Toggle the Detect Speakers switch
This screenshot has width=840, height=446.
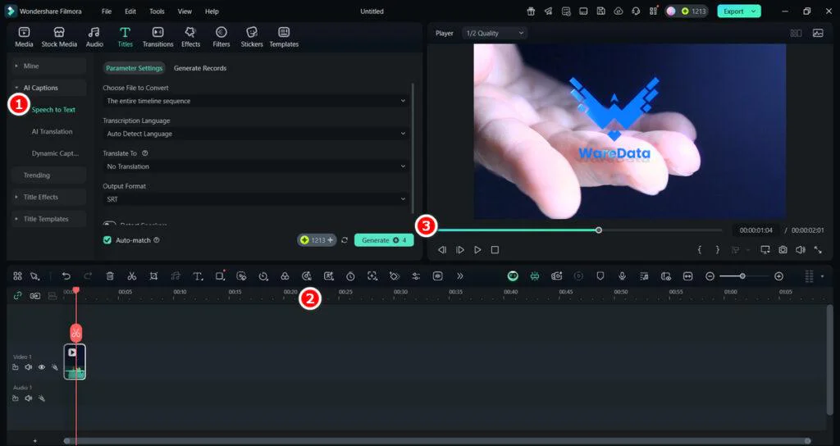click(x=110, y=225)
